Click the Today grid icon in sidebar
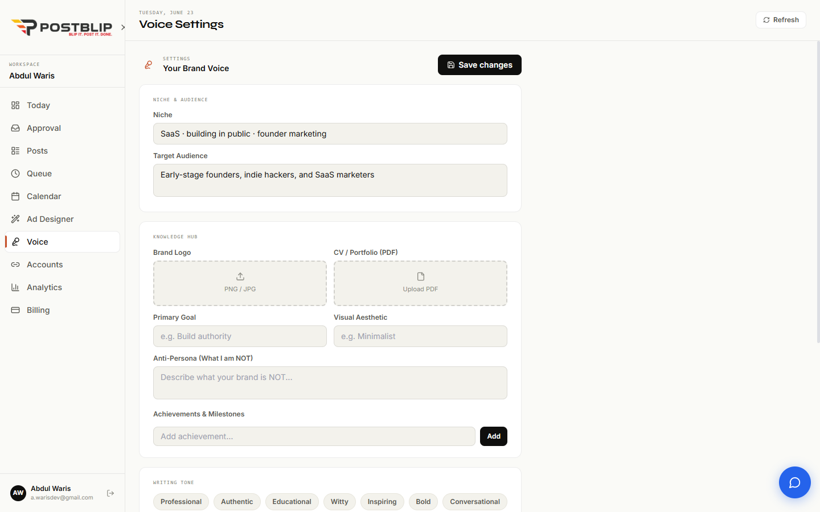Viewport: 820px width, 512px height. coord(15,105)
